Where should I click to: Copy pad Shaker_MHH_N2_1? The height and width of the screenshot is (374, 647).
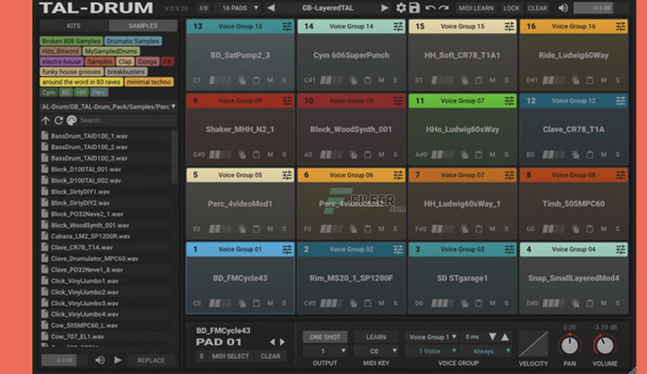tap(242, 155)
